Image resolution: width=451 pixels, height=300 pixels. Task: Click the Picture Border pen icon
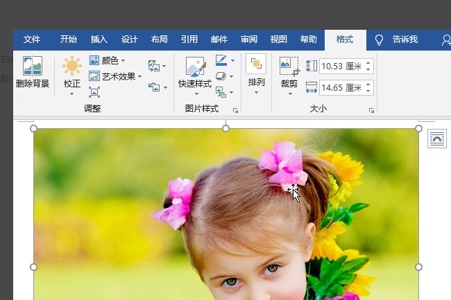pyautogui.click(x=221, y=60)
